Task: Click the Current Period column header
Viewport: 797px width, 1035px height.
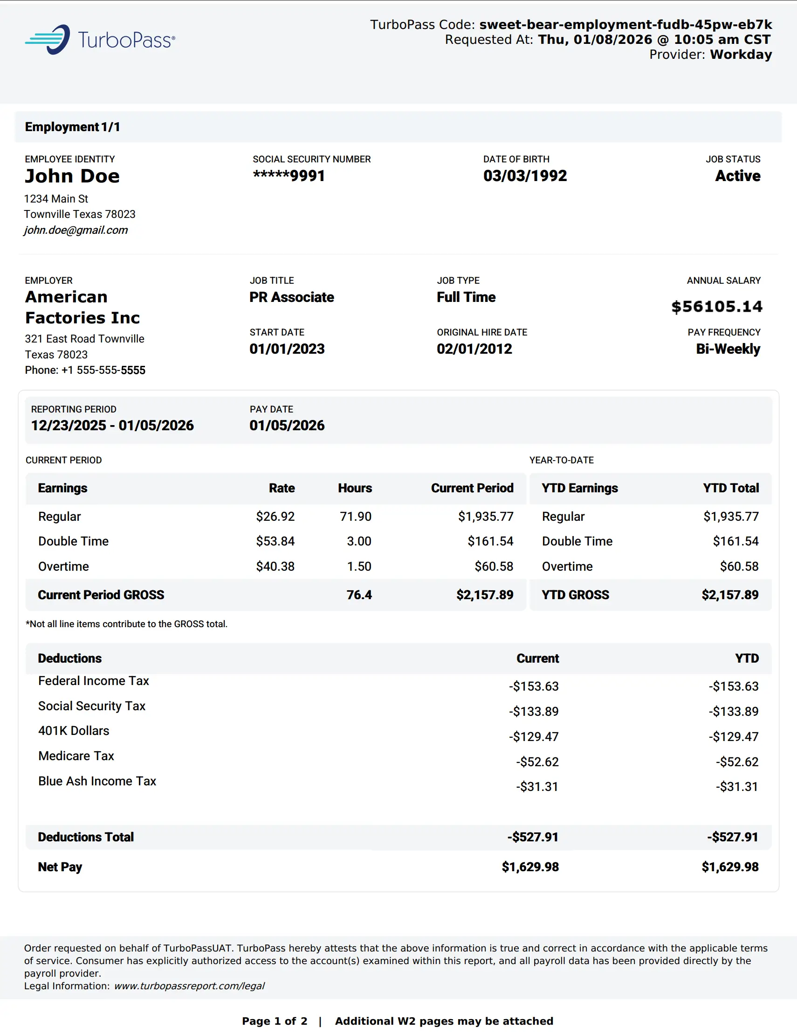Action: pos(472,488)
